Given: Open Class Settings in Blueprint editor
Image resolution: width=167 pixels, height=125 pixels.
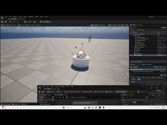Looking at the screenshot, I should (88, 92).
